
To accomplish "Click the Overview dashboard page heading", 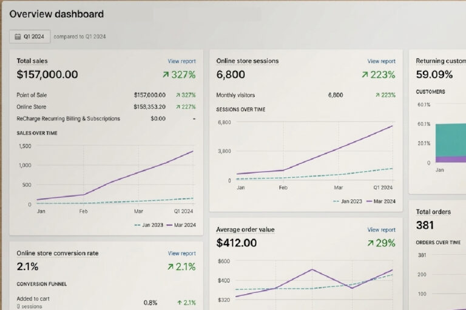I will (56, 14).
